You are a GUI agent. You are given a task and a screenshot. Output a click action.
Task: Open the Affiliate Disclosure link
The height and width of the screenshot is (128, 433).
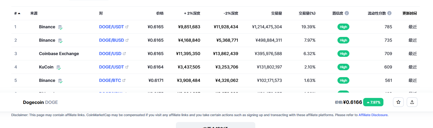point(373,115)
